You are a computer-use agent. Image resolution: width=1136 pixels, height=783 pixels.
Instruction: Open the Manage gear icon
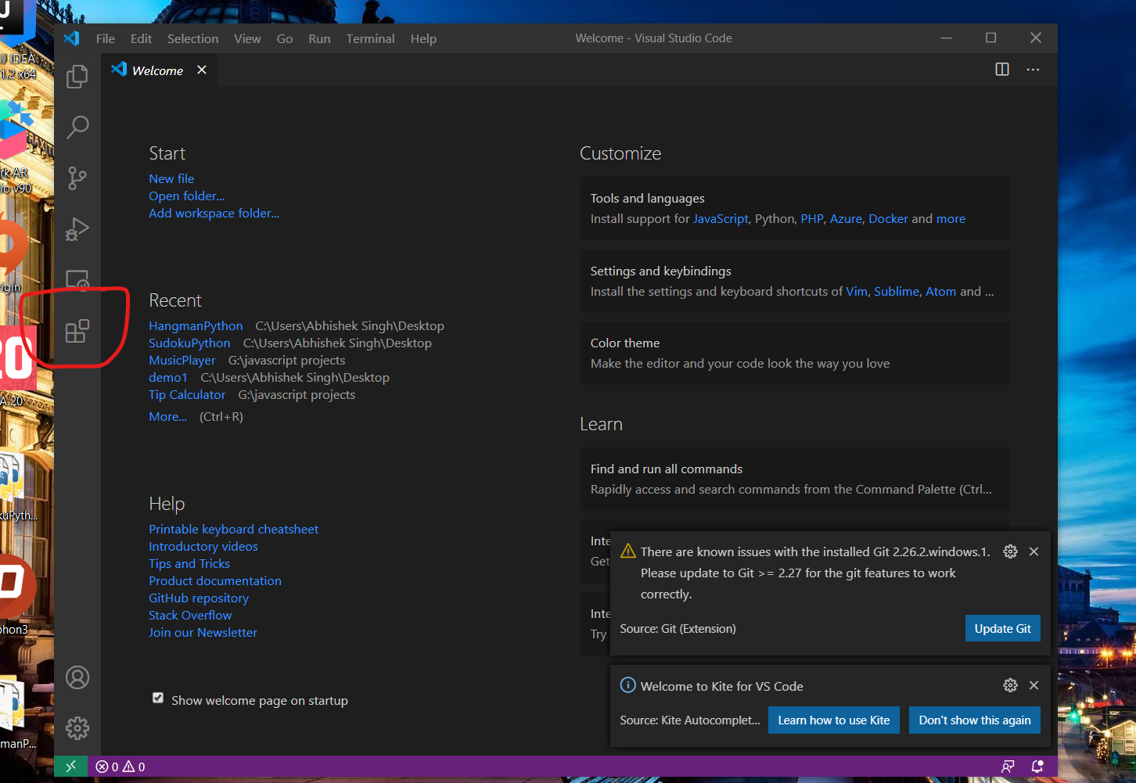pyautogui.click(x=77, y=728)
